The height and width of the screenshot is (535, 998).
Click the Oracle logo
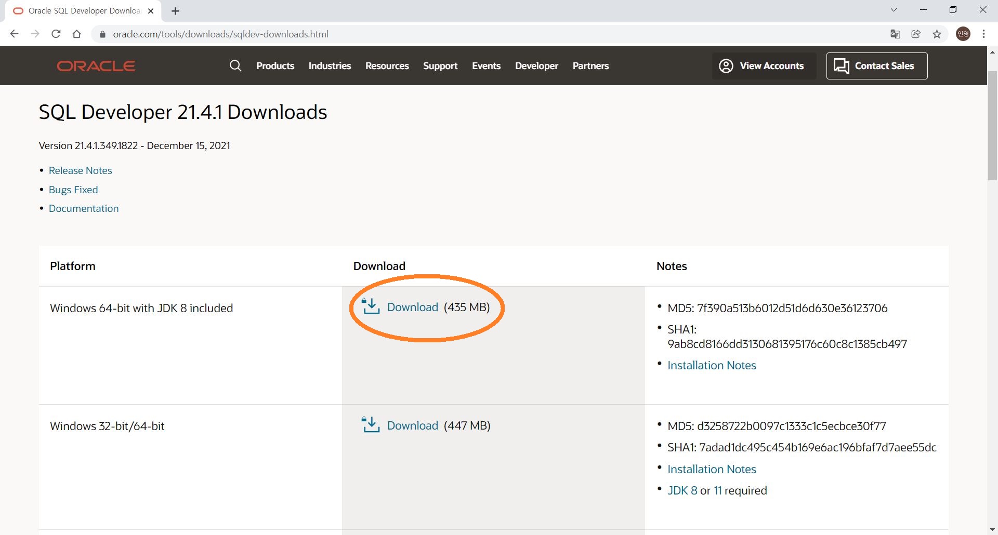coord(96,66)
